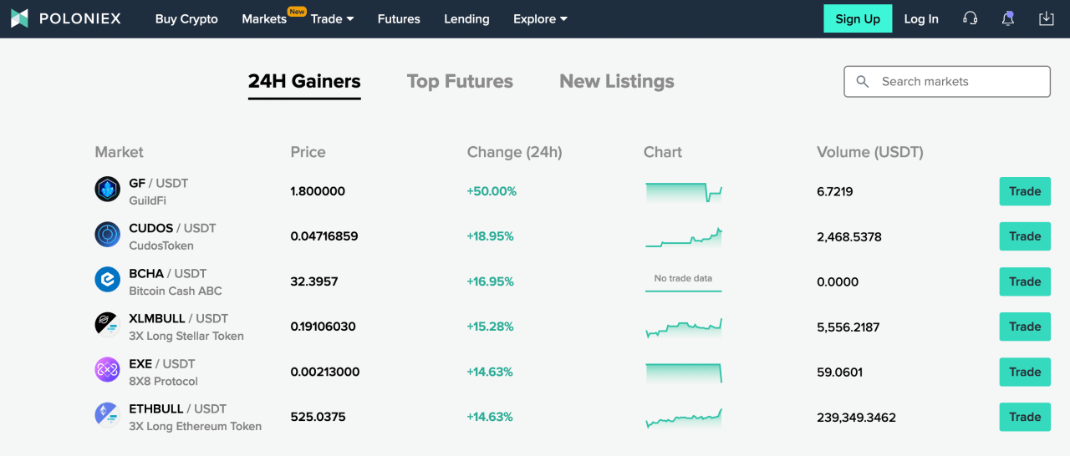Click the BCHA coin icon
Viewport: 1070px width, 456px height.
coord(107,280)
